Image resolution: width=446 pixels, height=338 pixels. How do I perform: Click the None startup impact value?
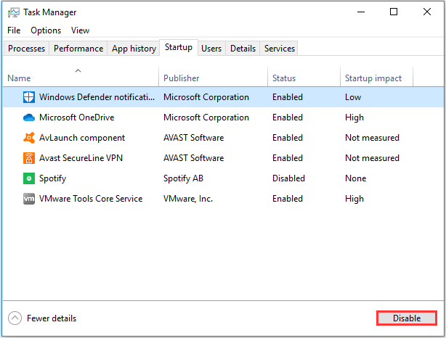[x=355, y=178]
